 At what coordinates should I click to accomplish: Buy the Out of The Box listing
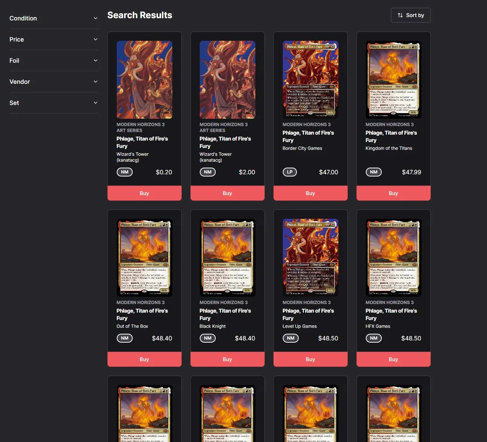(x=145, y=359)
